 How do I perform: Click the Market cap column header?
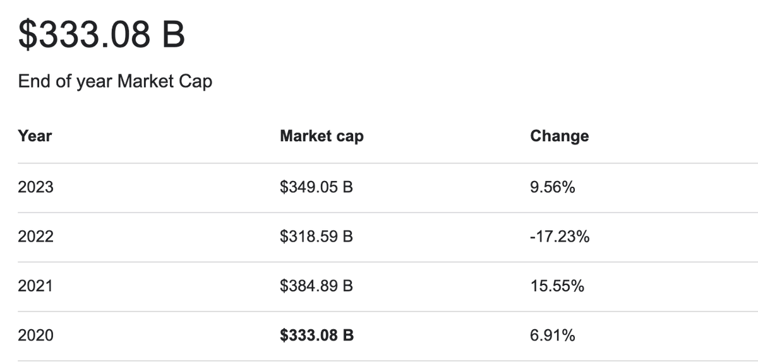(322, 136)
